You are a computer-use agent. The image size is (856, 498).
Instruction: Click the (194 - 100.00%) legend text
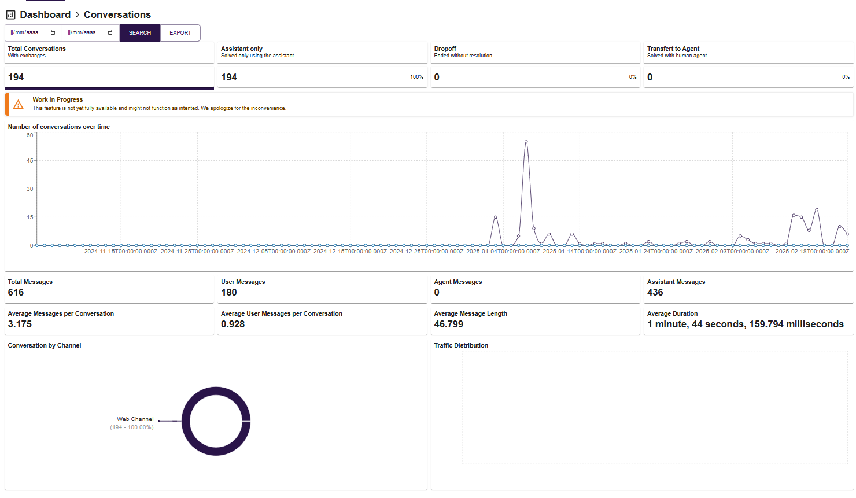[x=132, y=427]
